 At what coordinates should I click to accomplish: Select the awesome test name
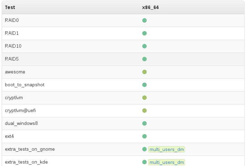click(15, 72)
